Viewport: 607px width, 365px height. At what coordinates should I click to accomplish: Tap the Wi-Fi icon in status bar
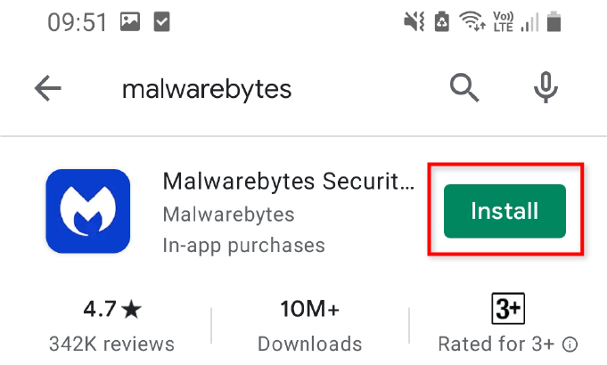tap(472, 20)
